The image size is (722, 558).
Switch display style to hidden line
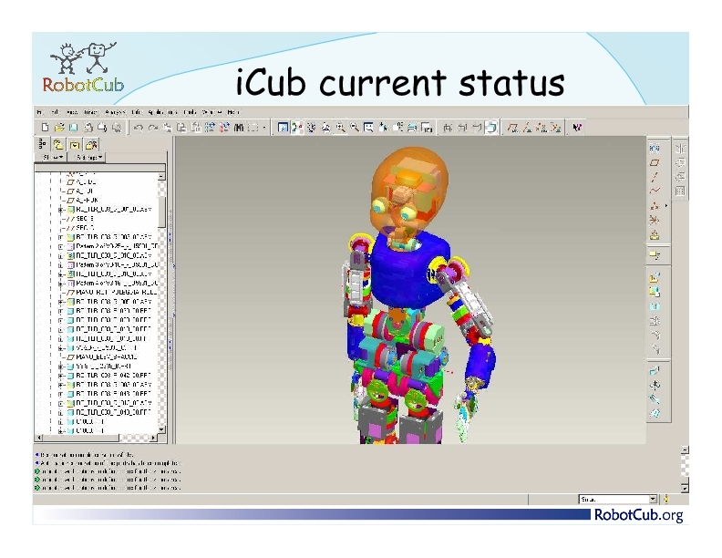462,128
